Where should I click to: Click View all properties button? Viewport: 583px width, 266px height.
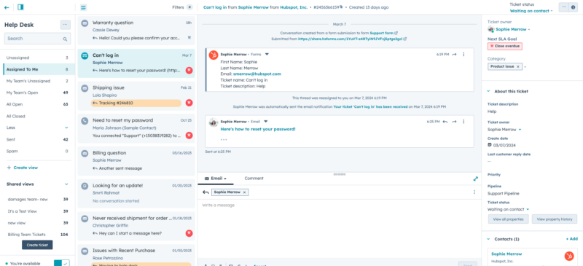point(508,219)
